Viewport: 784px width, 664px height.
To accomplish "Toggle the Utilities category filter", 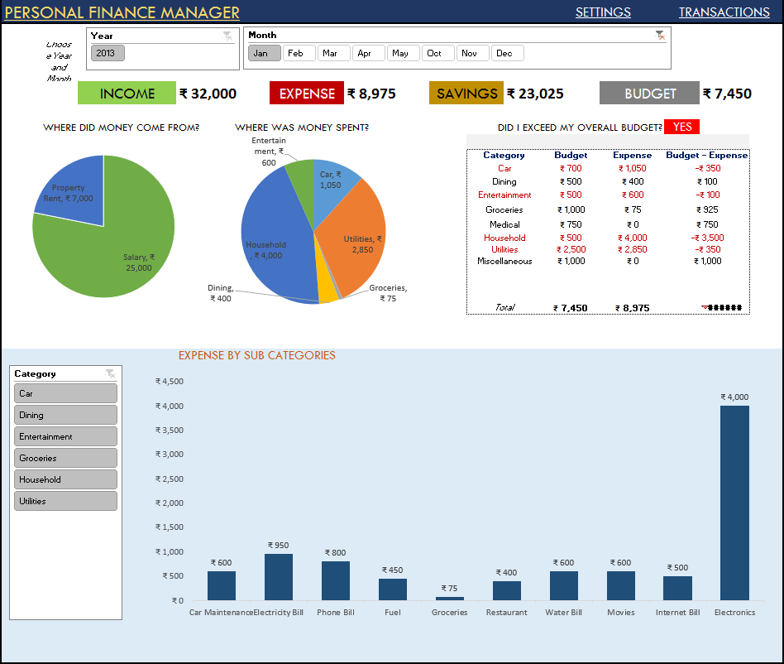I will click(65, 500).
